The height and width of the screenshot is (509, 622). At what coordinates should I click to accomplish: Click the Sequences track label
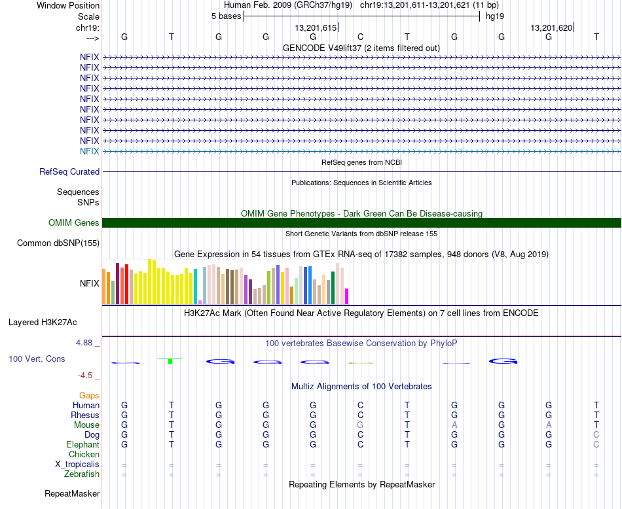[x=78, y=192]
